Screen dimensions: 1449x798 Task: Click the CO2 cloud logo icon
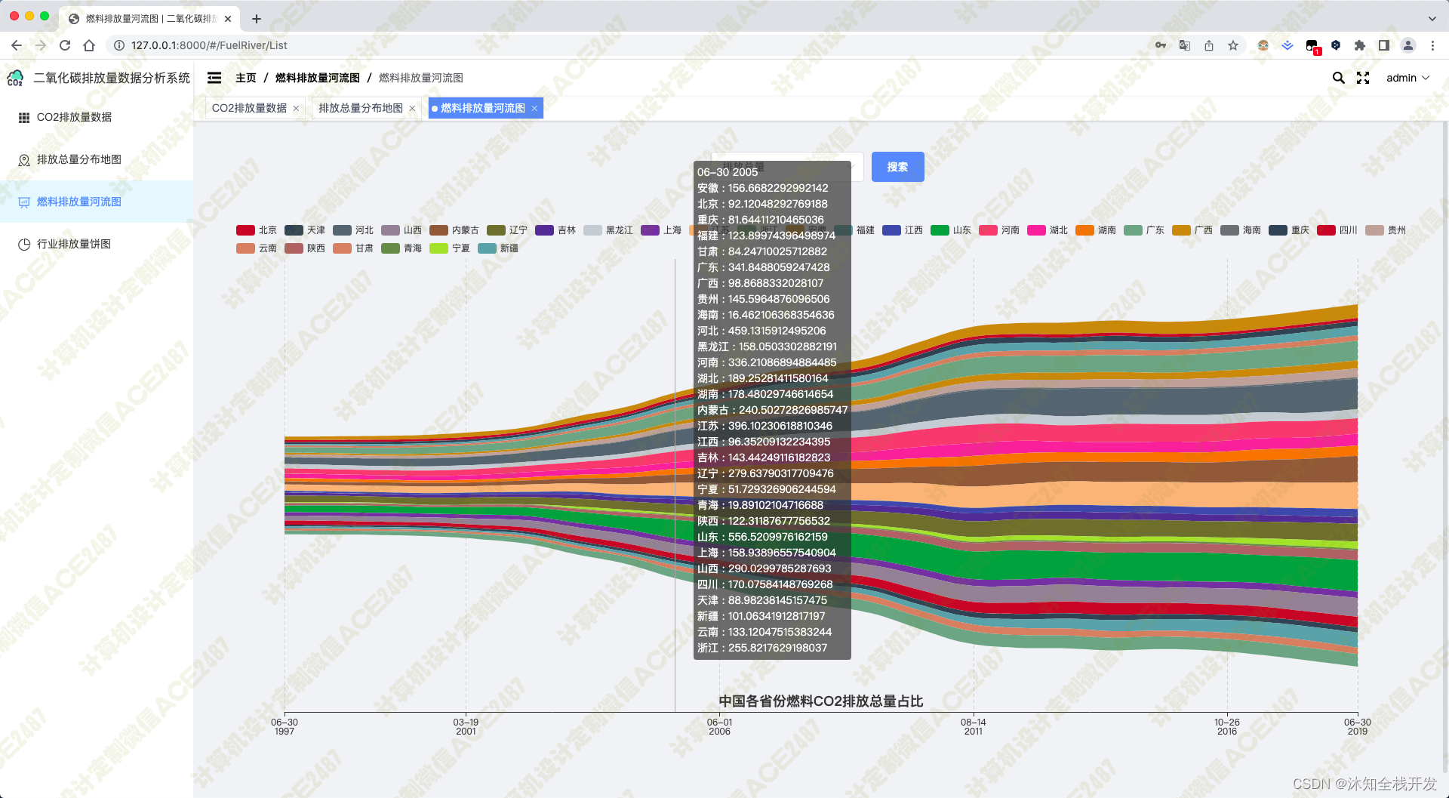click(x=15, y=78)
